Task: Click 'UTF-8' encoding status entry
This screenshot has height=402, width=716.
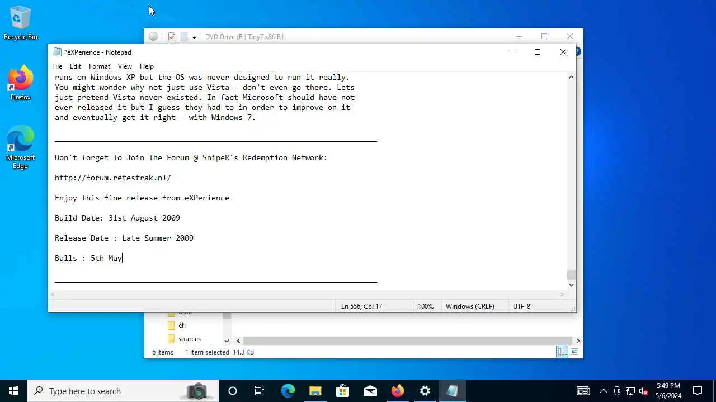Action: point(521,307)
